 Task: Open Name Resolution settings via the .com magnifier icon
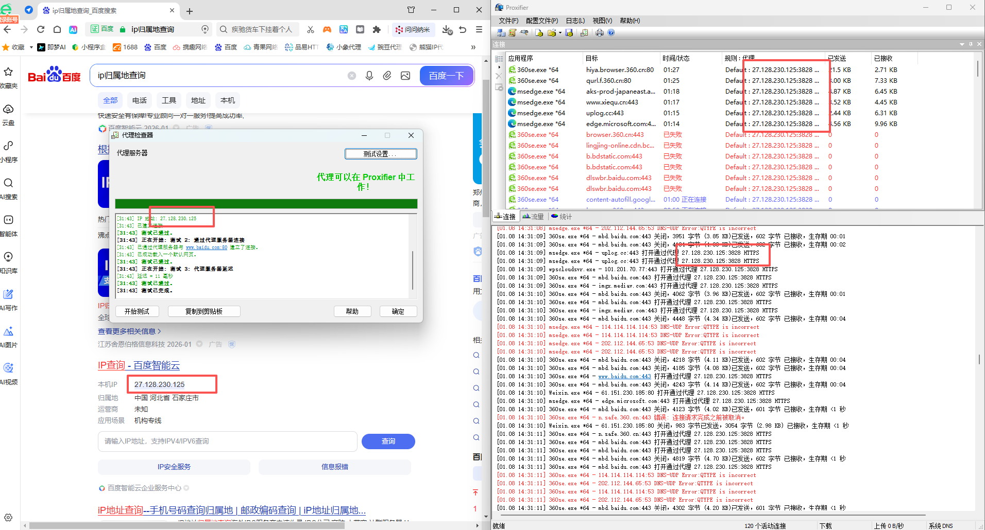click(524, 32)
